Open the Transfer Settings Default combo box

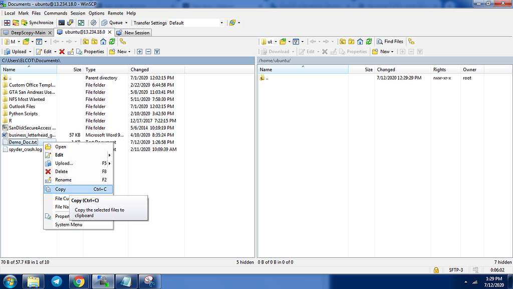point(196,23)
